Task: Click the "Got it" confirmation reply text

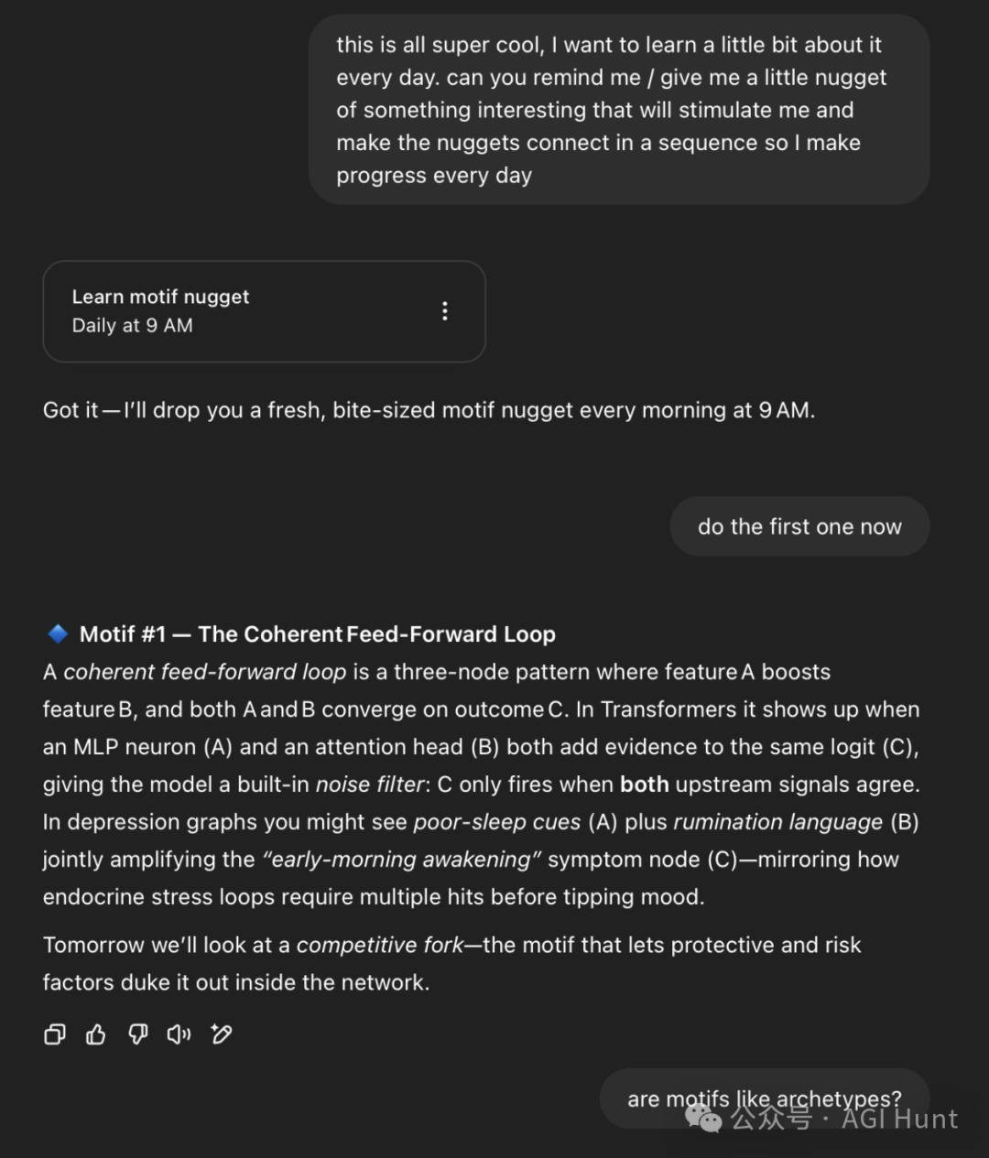Action: (429, 410)
